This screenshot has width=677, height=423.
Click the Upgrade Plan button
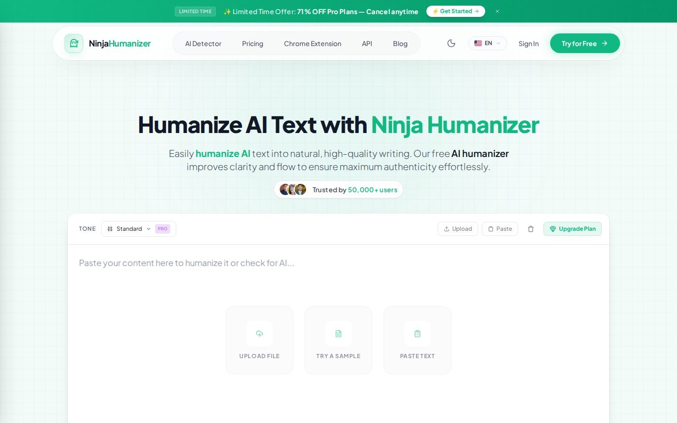point(573,229)
